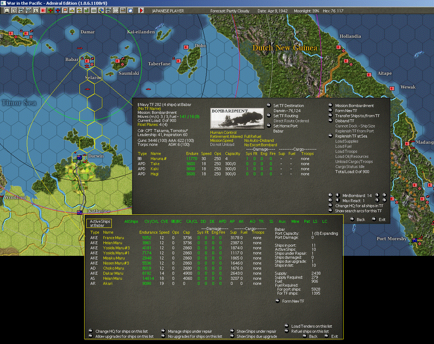Image resolution: width=434 pixels, height=344 pixels.
Task: Click the arrow icon beside Replenish TF at Sea
Action: [x=331, y=136]
